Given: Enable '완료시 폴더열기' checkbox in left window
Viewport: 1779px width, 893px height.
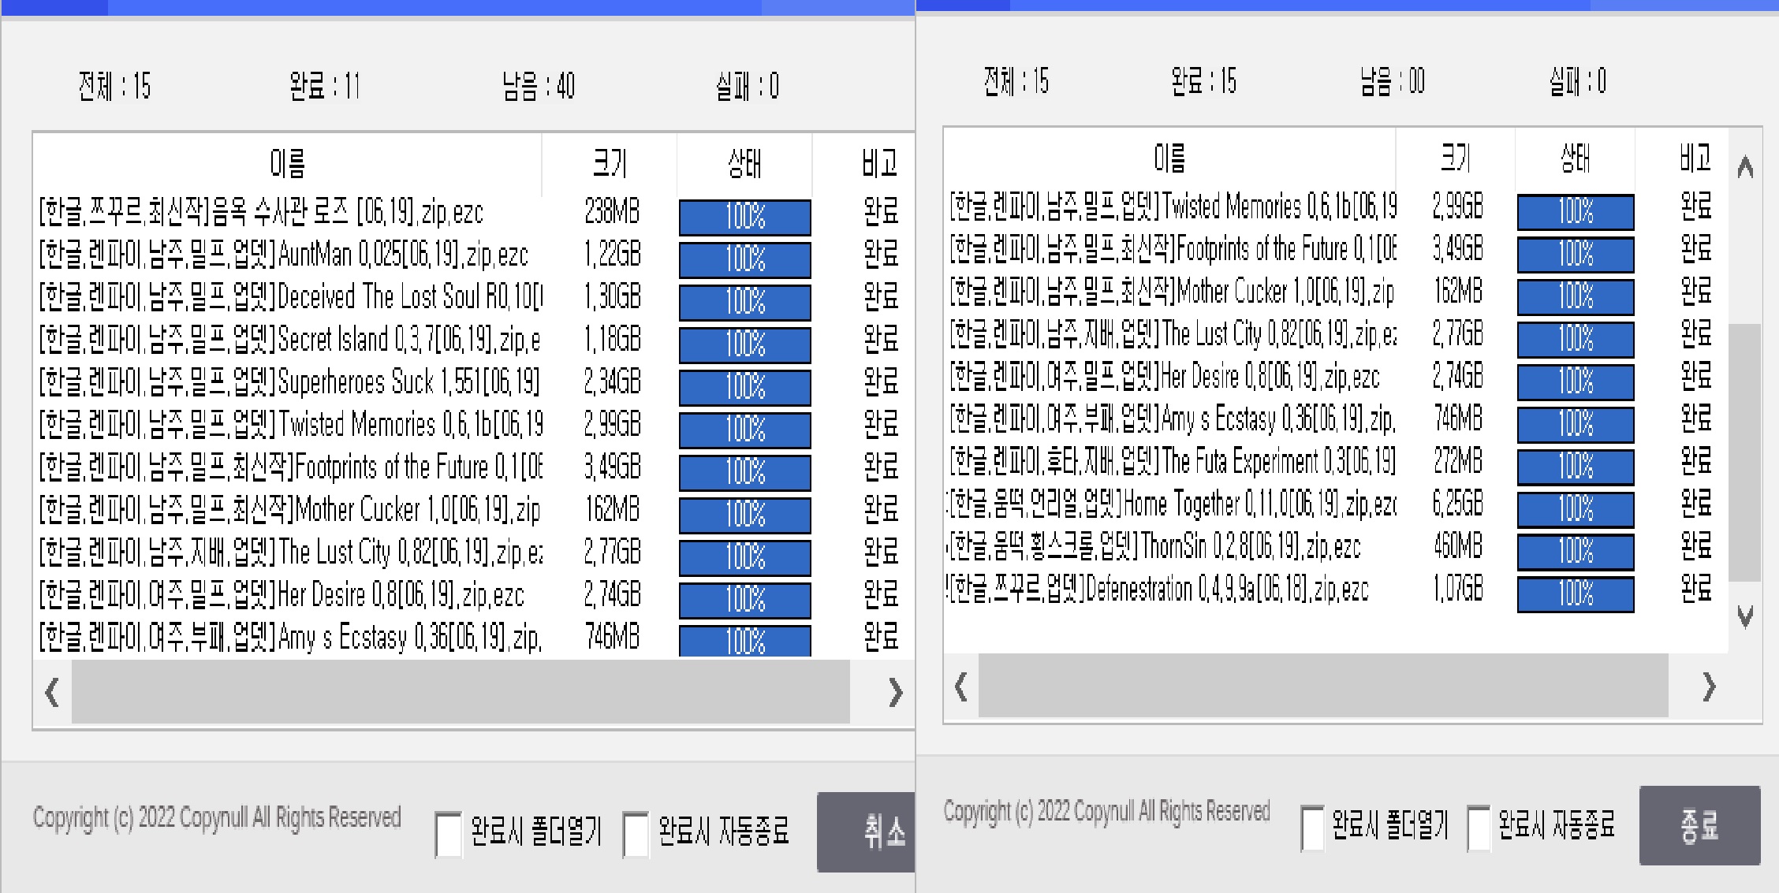Looking at the screenshot, I should (449, 834).
